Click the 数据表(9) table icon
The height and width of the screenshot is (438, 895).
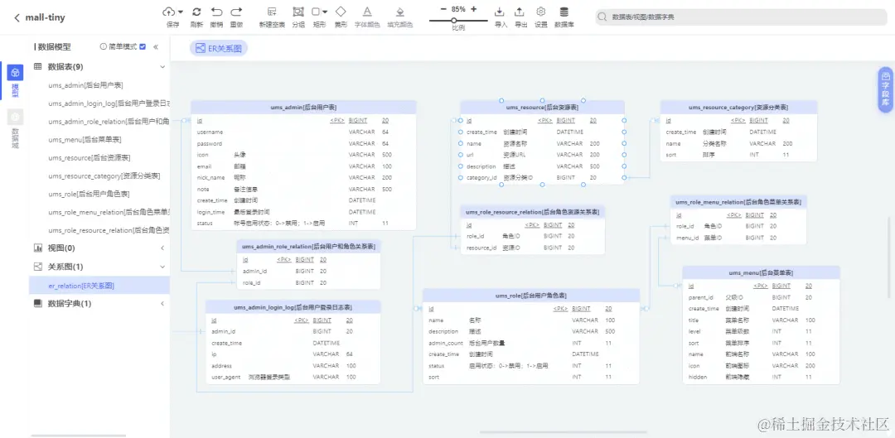point(38,67)
